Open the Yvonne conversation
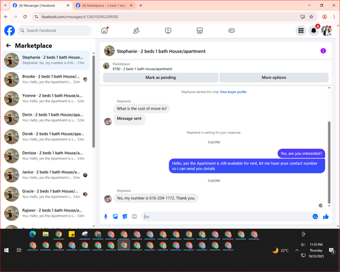The image size is (340, 272). point(46,99)
